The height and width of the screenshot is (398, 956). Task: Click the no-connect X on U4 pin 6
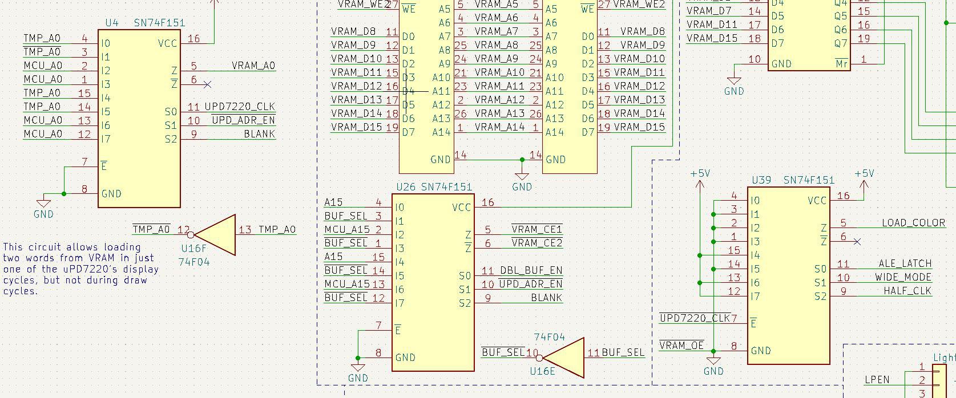click(x=207, y=84)
